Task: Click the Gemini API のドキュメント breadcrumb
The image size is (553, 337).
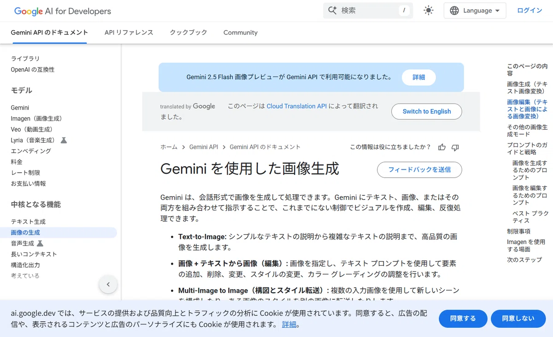Action: pyautogui.click(x=265, y=147)
